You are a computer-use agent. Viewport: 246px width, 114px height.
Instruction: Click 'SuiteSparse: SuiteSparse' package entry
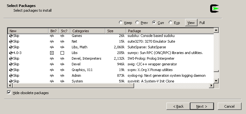tap(147, 47)
